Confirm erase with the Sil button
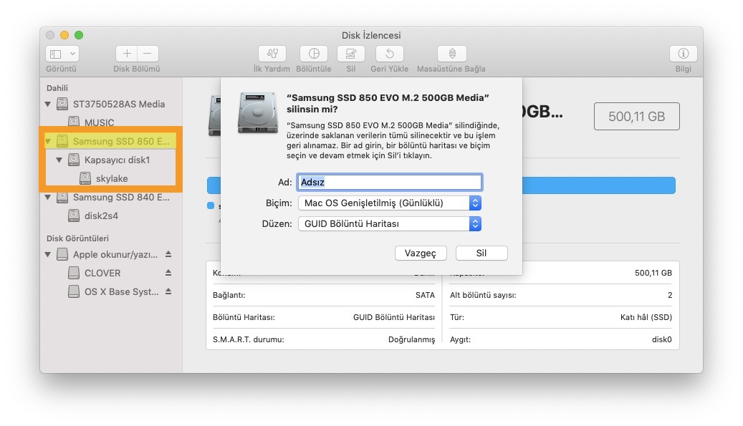Screen dimensions: 743x426 (x=481, y=253)
